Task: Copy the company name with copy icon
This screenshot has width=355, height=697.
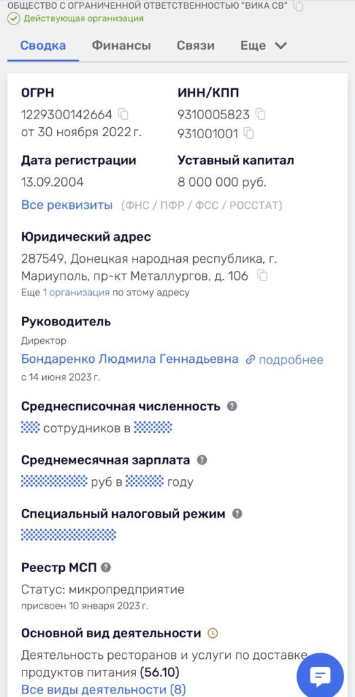Action: (299, 5)
